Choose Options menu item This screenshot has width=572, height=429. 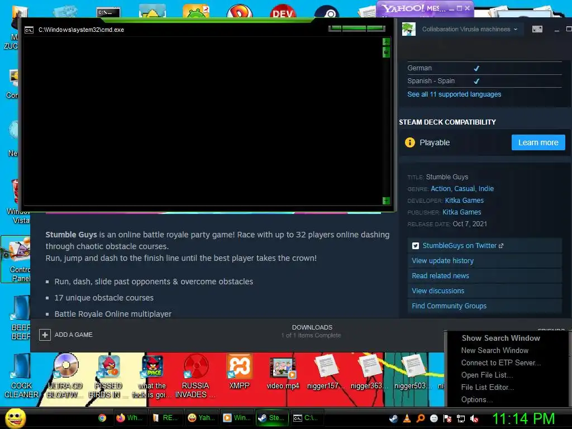pos(477,400)
